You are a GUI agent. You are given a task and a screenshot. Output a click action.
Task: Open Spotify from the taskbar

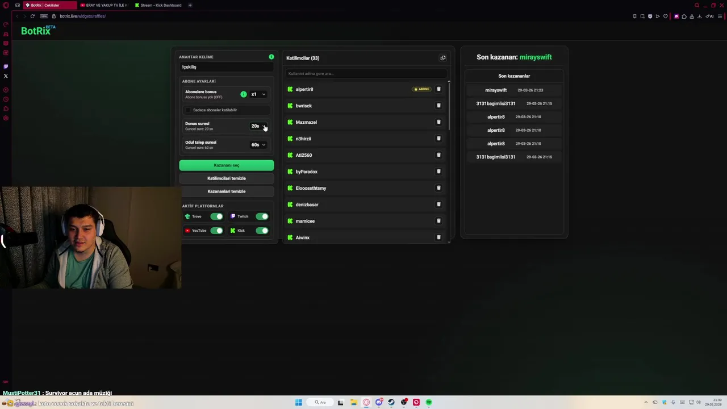coord(429,402)
